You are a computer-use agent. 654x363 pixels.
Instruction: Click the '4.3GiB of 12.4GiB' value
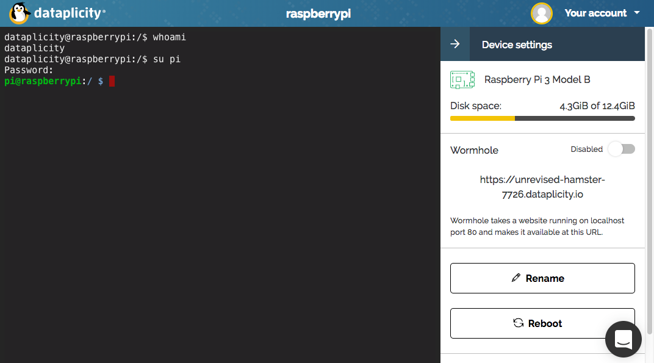tap(597, 106)
